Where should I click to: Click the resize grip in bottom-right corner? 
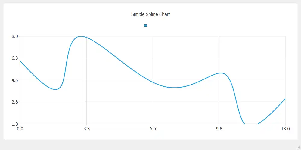point(299,148)
